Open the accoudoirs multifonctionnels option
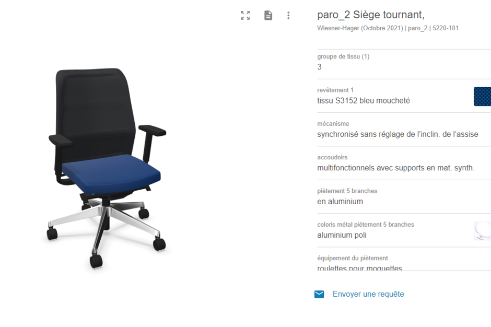This screenshot has height=327, width=491. click(x=404, y=163)
